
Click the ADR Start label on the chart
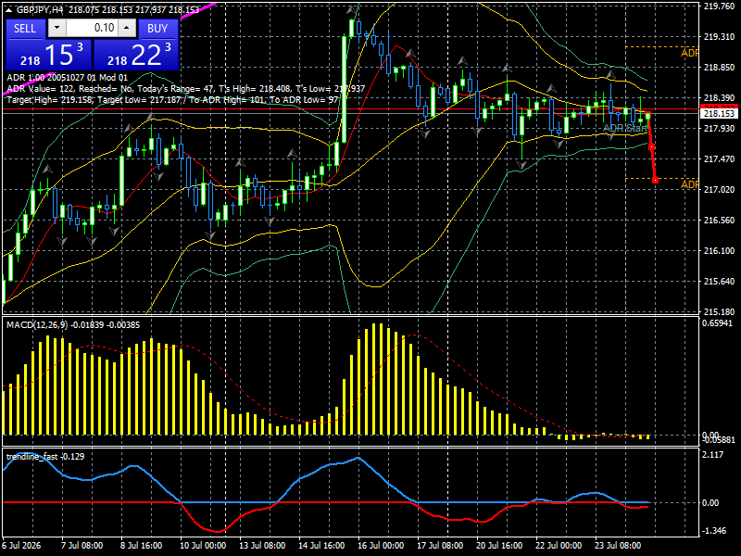624,128
